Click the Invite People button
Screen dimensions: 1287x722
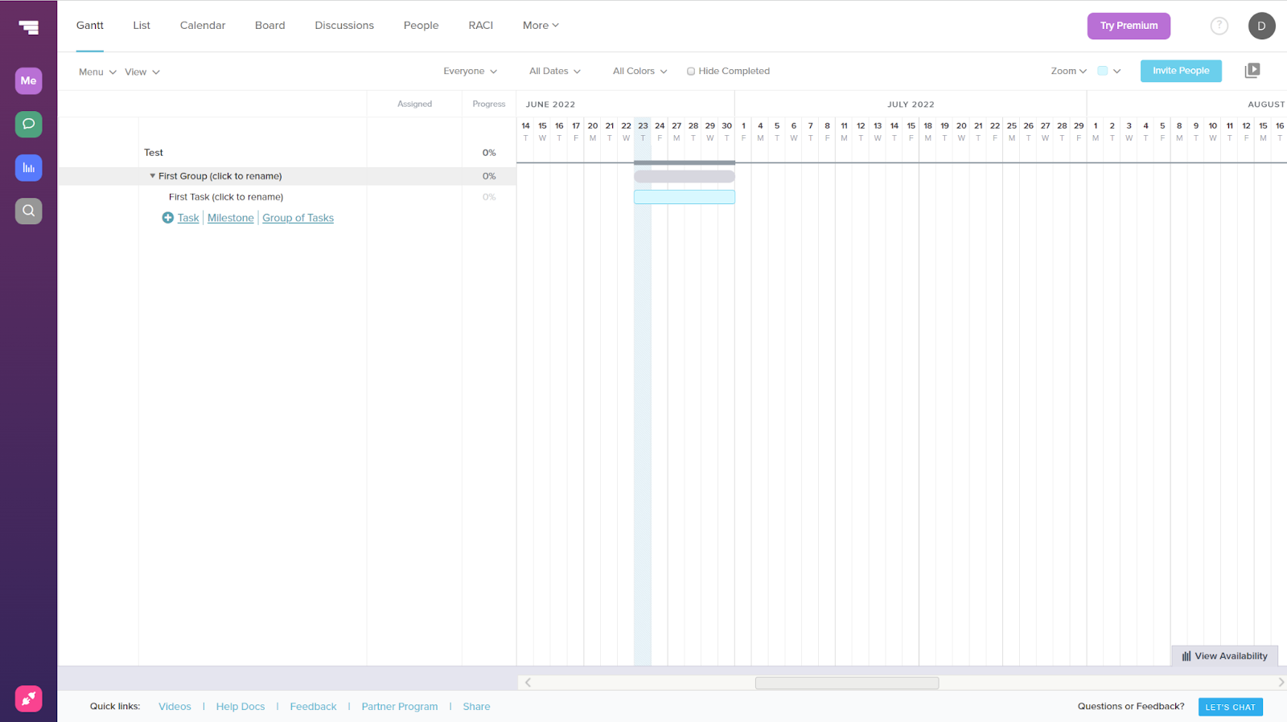click(x=1181, y=71)
